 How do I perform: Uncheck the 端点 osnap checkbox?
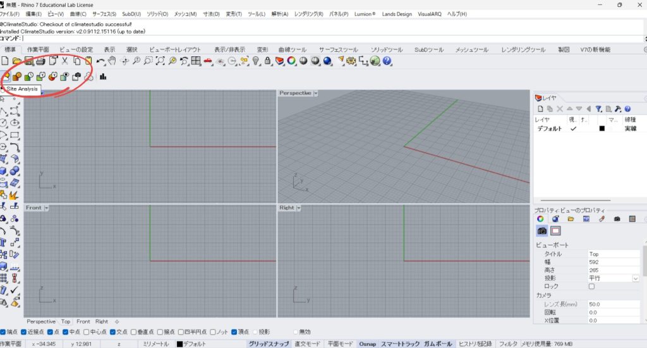[x=3, y=332]
